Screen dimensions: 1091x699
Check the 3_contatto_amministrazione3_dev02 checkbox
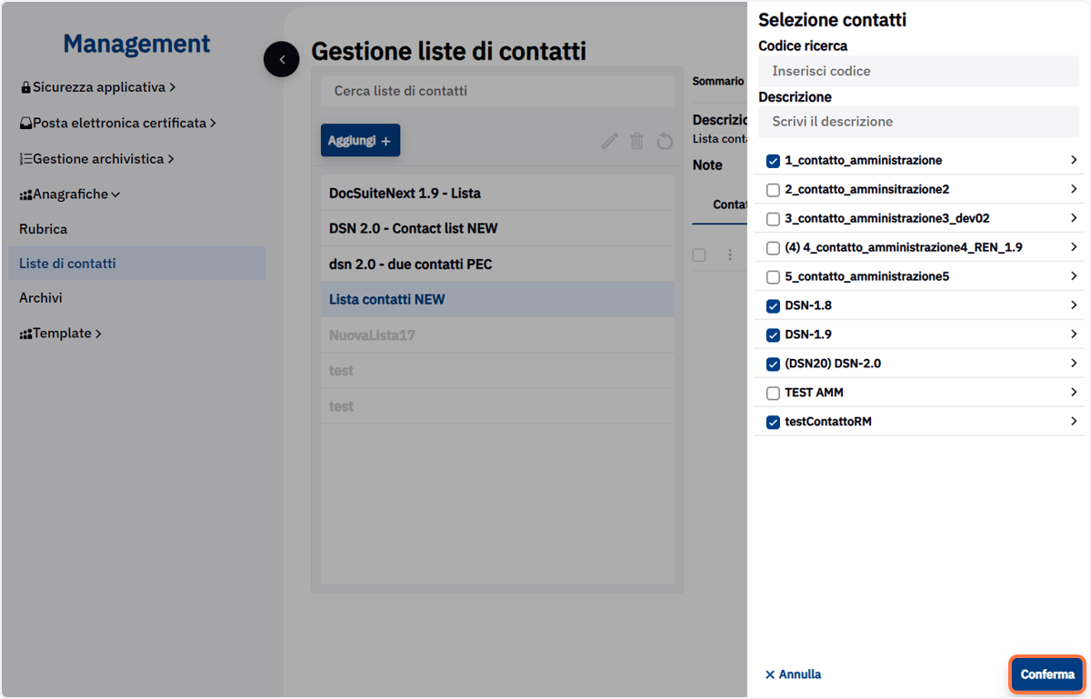click(x=773, y=219)
